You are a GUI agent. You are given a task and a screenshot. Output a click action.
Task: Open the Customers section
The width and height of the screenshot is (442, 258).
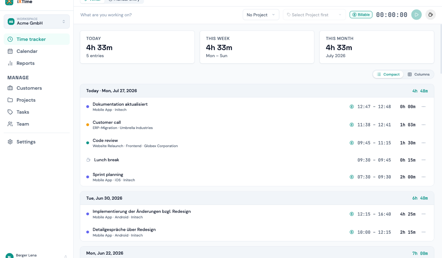(x=36, y=88)
